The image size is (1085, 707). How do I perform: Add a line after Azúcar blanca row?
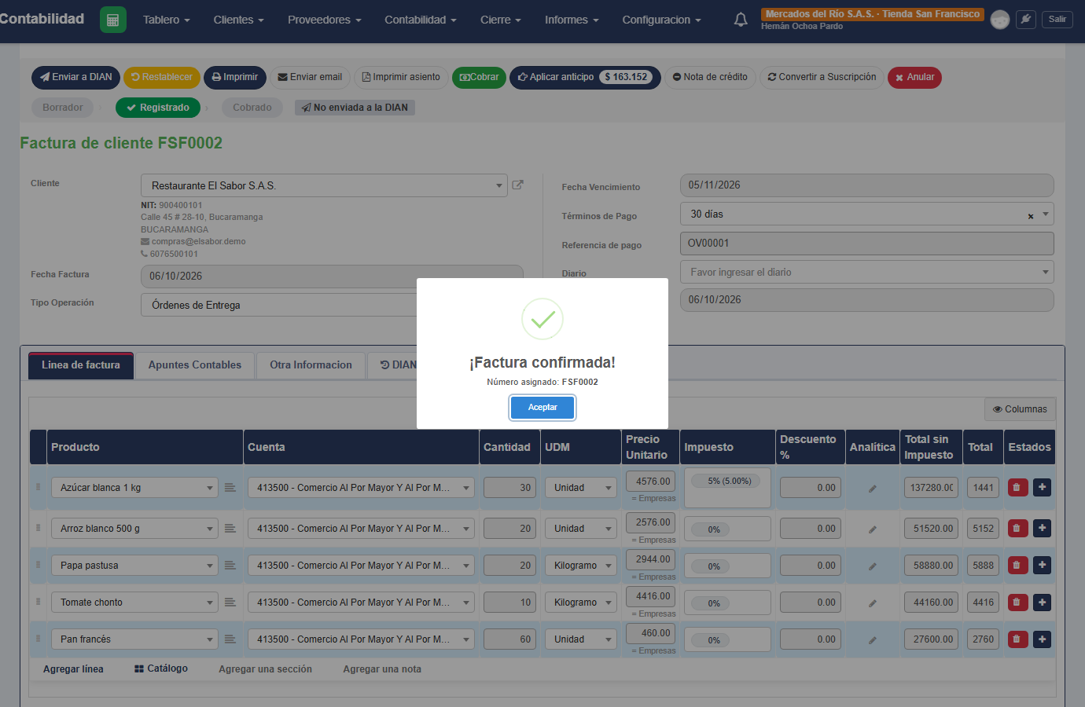coord(1042,487)
